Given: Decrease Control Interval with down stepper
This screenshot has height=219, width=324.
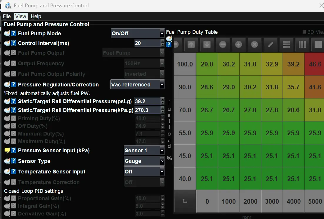Looking at the screenshot, I should 163,45.
